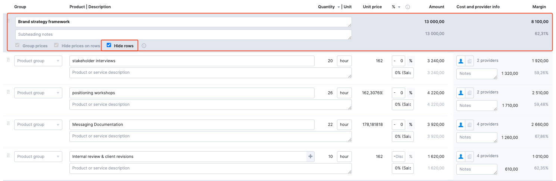Click info icon beside % column header
The height and width of the screenshot is (181, 556).
(408, 7)
